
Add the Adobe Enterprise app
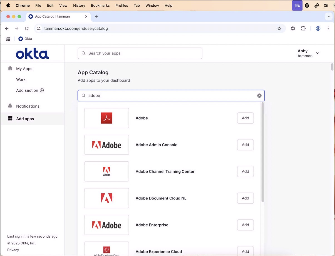tap(245, 225)
